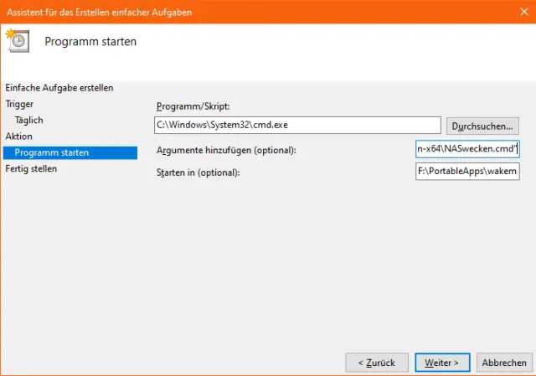Select the 'Fertig stellen' step
The image size is (536, 376).
[x=31, y=169]
